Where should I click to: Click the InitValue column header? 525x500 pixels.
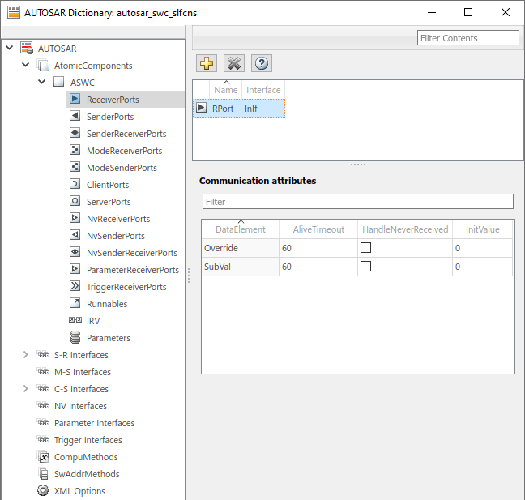coord(483,229)
